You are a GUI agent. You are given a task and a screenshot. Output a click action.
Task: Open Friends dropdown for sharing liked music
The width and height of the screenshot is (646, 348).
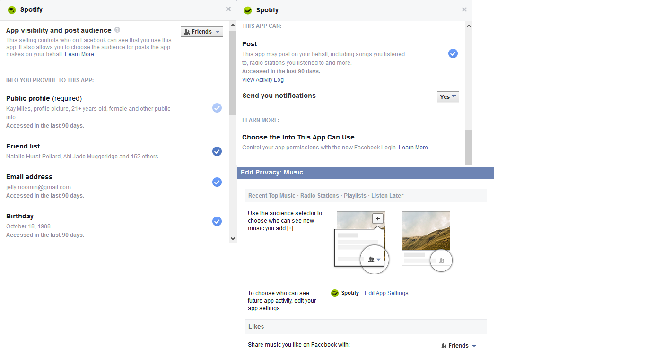[x=458, y=345]
